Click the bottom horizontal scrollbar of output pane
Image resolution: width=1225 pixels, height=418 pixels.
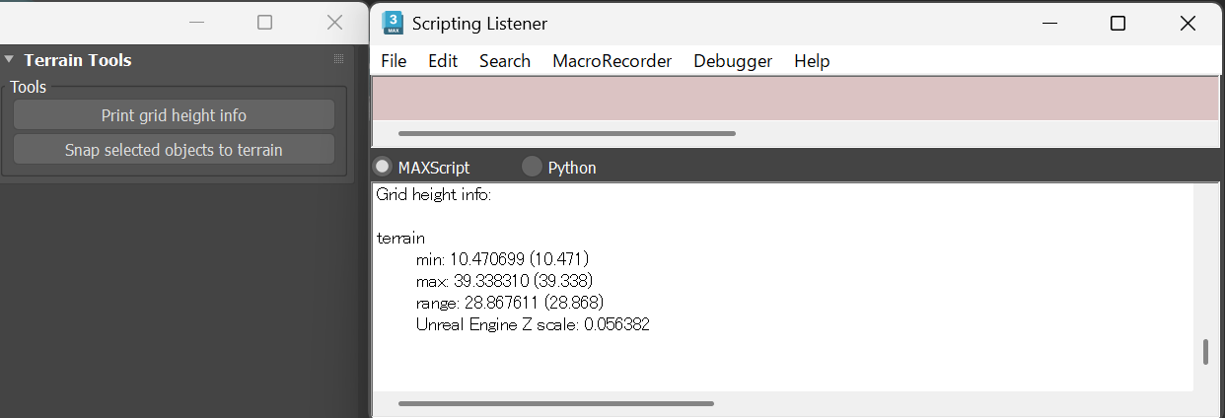(555, 403)
